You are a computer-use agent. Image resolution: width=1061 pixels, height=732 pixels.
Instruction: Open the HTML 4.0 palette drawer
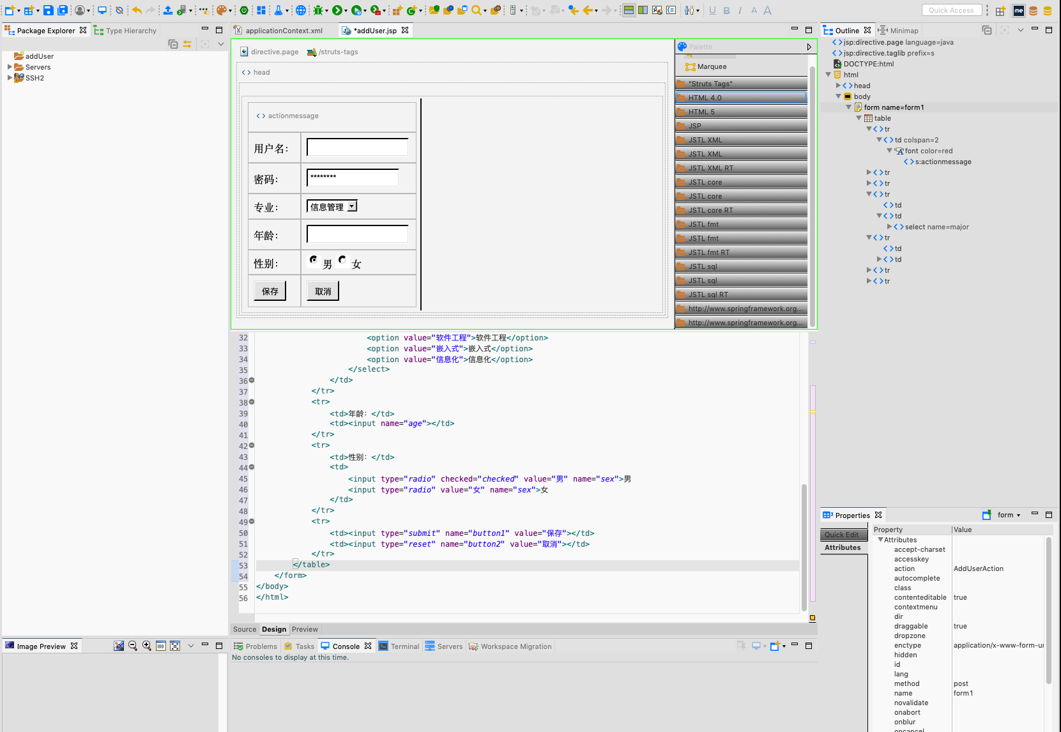click(741, 98)
